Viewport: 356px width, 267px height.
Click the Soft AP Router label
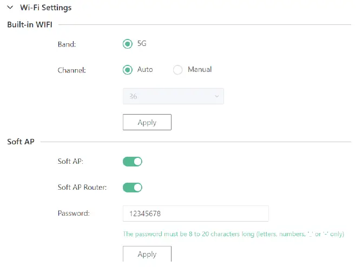(82, 188)
